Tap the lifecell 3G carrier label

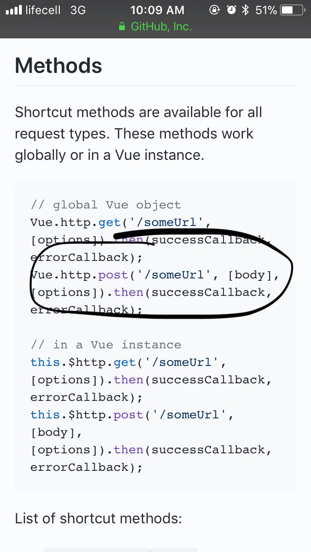(x=55, y=10)
